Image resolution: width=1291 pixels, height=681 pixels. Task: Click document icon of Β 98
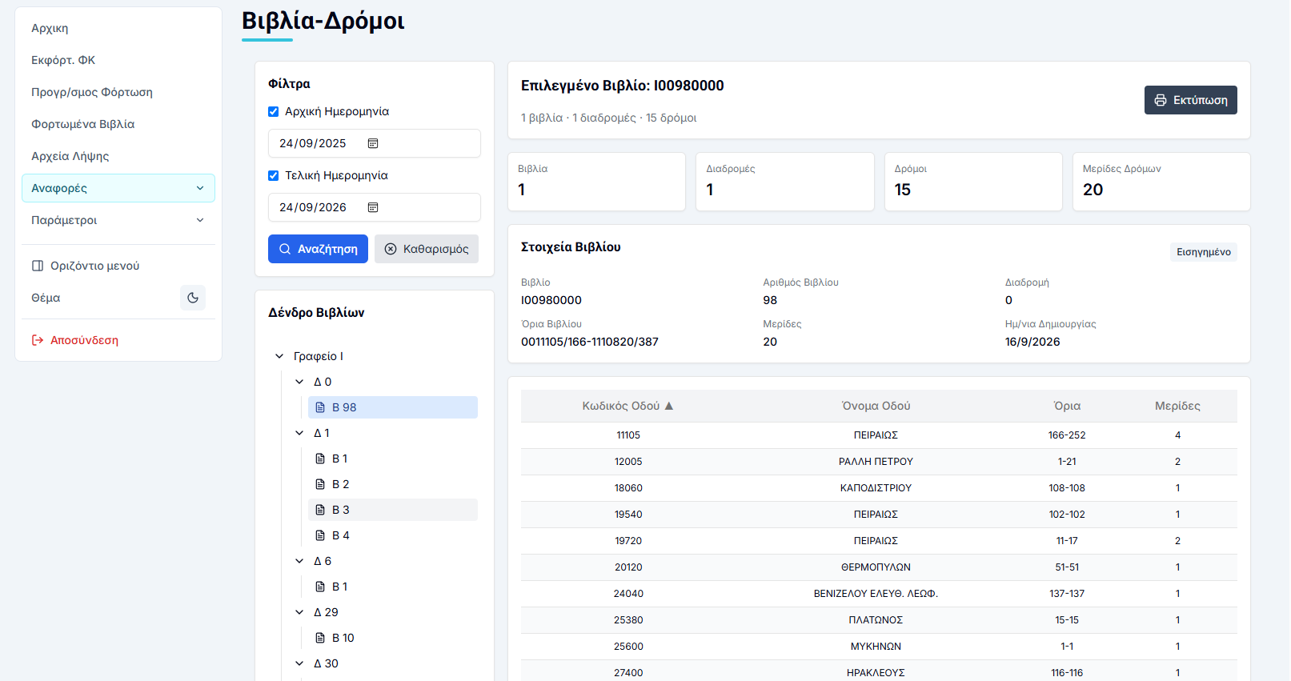[x=320, y=407]
